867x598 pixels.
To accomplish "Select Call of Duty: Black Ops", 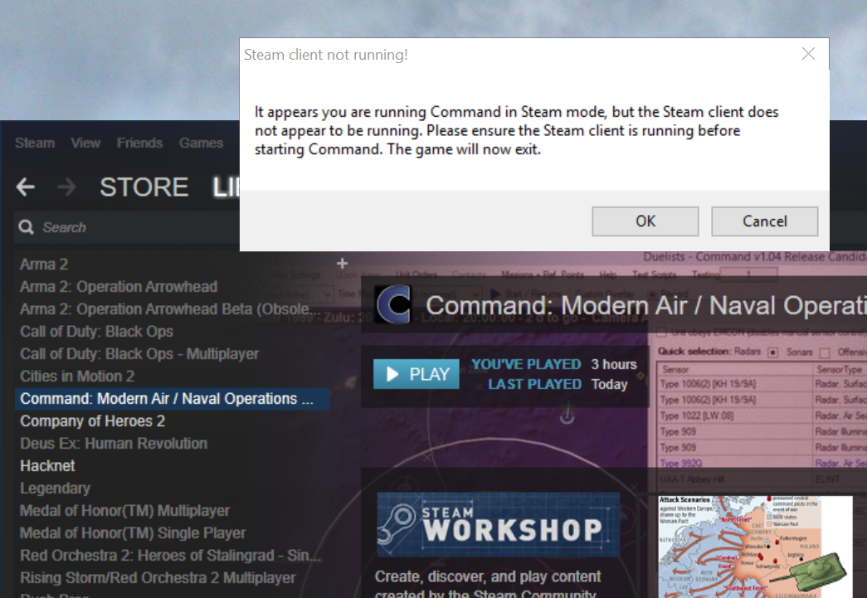I will (x=97, y=331).
